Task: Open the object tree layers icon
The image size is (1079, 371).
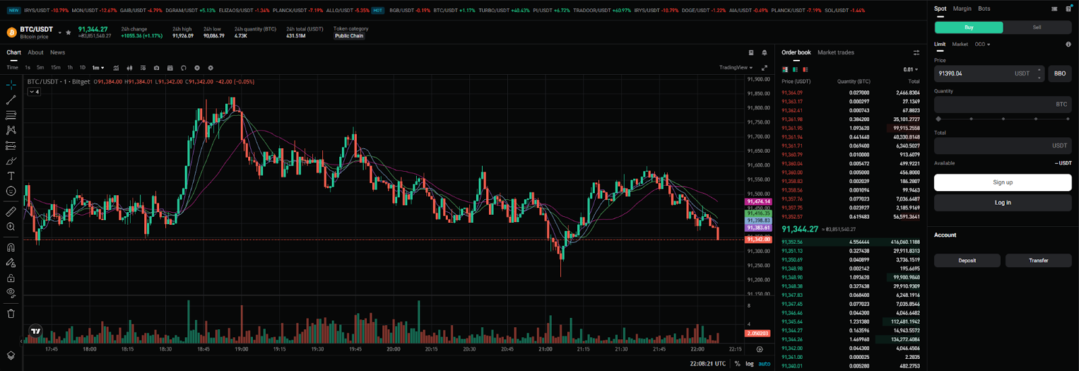Action: click(x=11, y=355)
